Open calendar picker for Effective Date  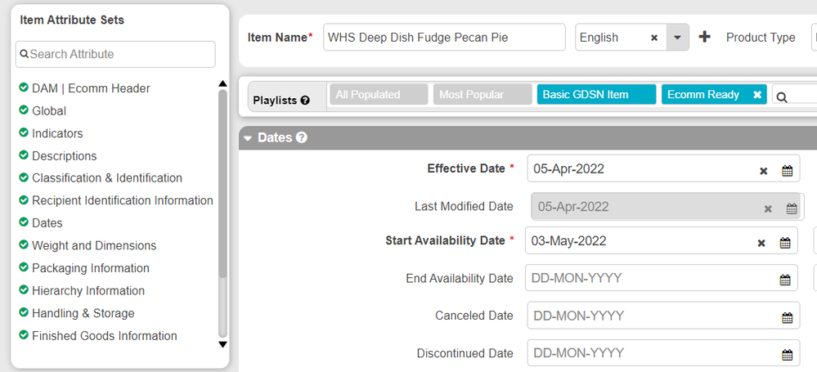(788, 171)
